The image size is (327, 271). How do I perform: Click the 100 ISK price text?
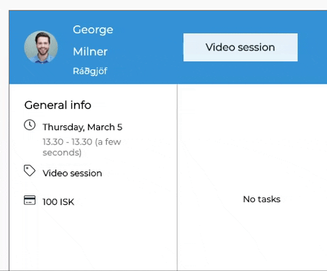[59, 202]
